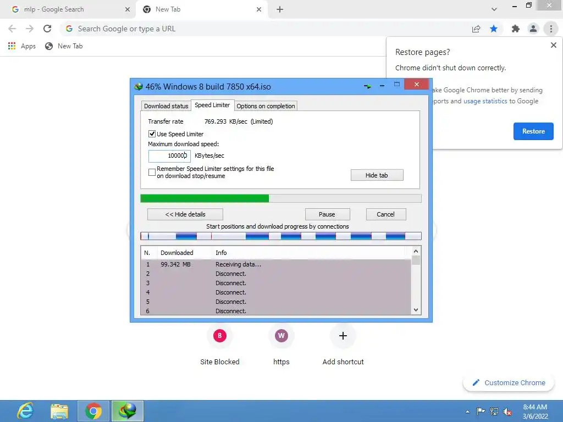Open Chrome extensions puzzle icon
563x422 pixels.
(x=516, y=29)
